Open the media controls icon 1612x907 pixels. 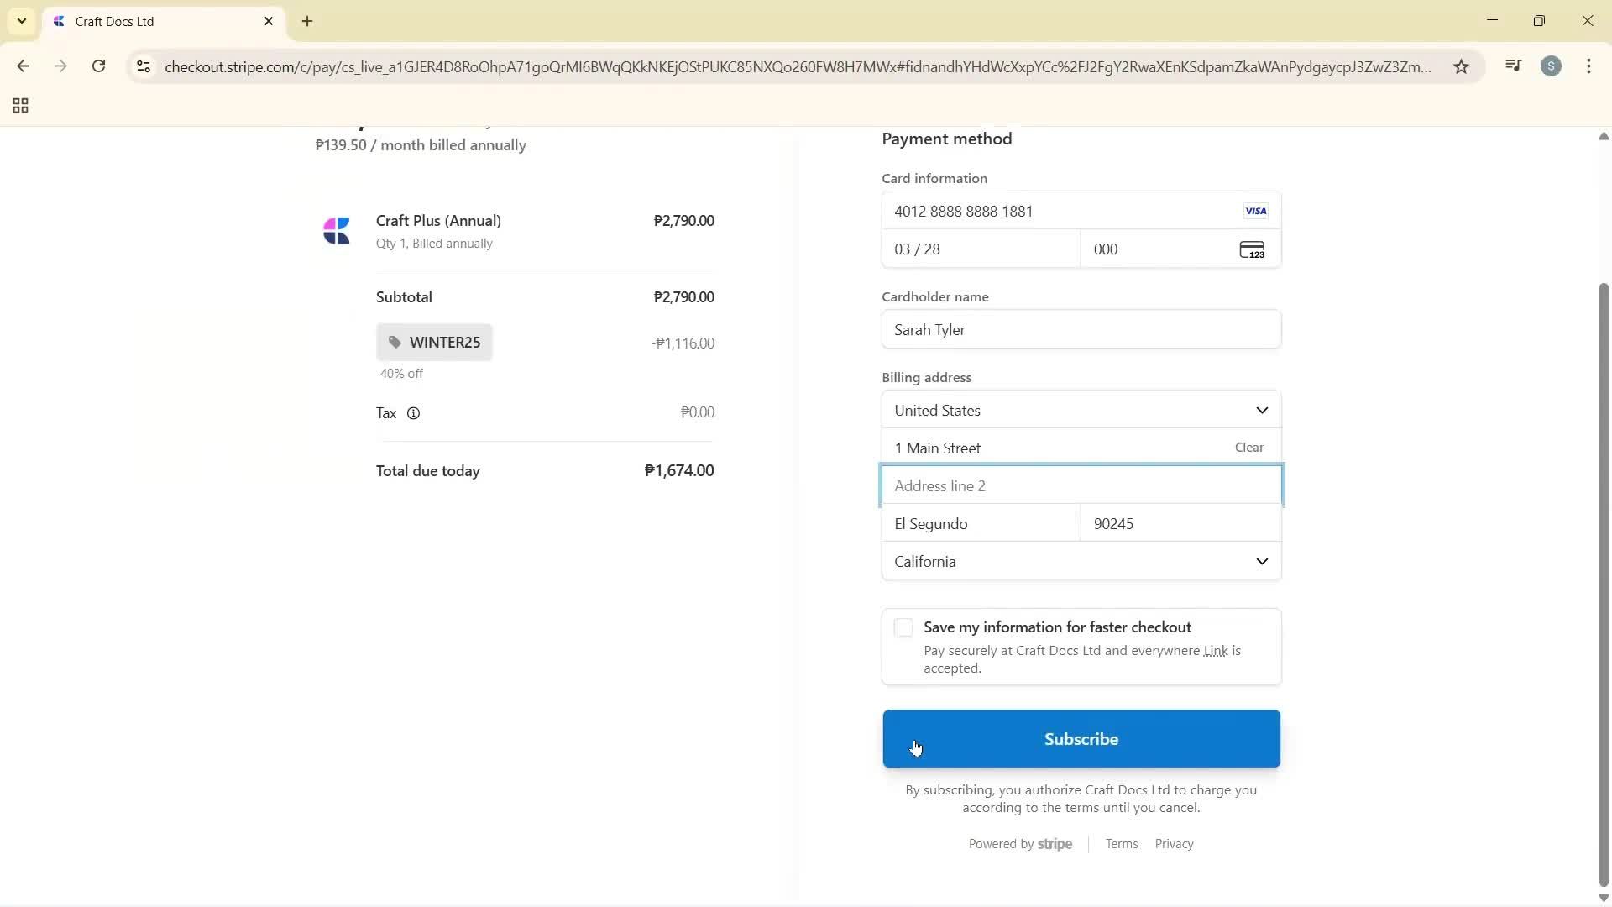point(1513,66)
